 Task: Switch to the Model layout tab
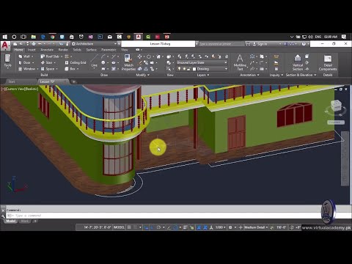tap(11, 221)
